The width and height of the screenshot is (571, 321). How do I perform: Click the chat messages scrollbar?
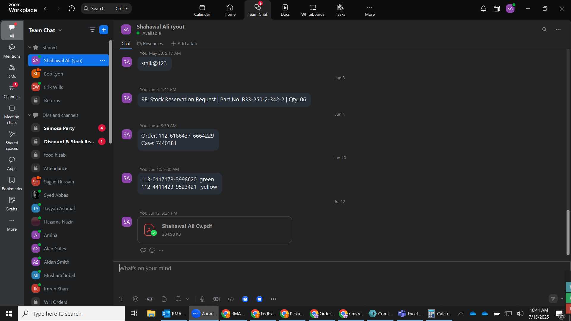[568, 232]
